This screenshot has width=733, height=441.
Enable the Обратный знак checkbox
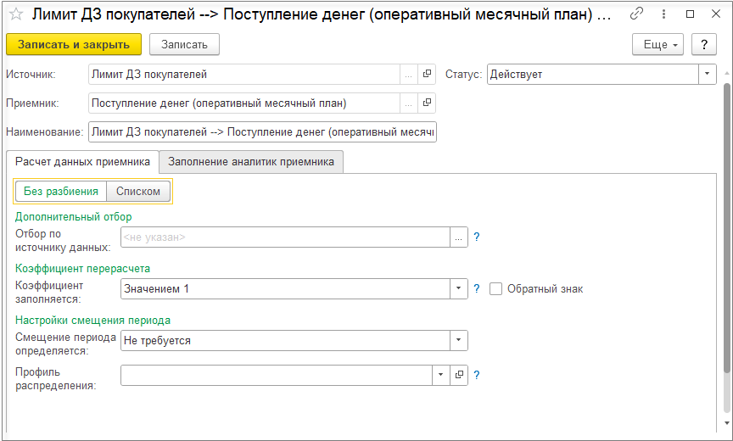[496, 289]
